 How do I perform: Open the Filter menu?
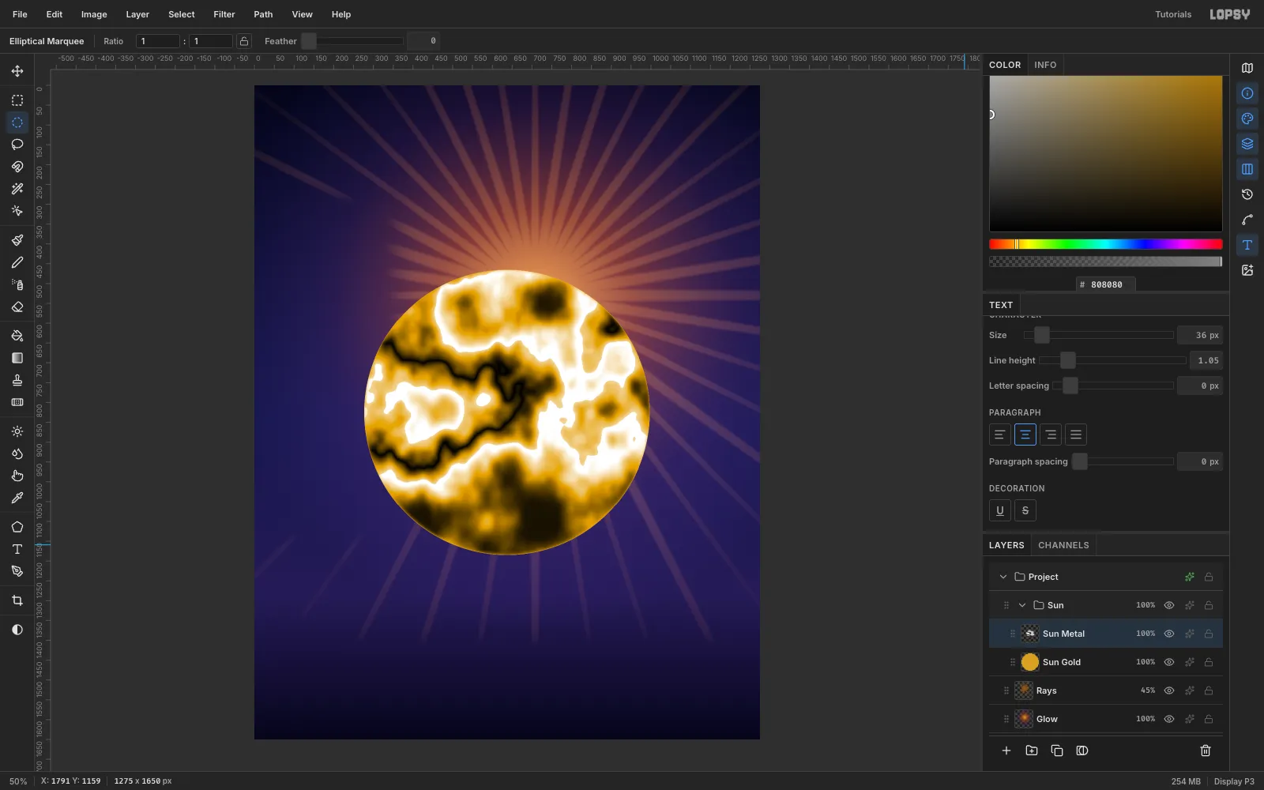click(224, 14)
